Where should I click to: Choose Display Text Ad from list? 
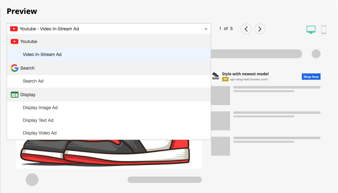tap(38, 120)
